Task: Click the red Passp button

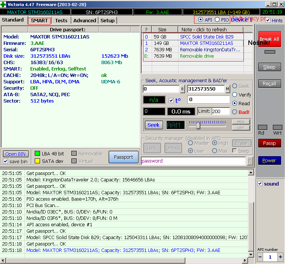Action: (x=270, y=143)
